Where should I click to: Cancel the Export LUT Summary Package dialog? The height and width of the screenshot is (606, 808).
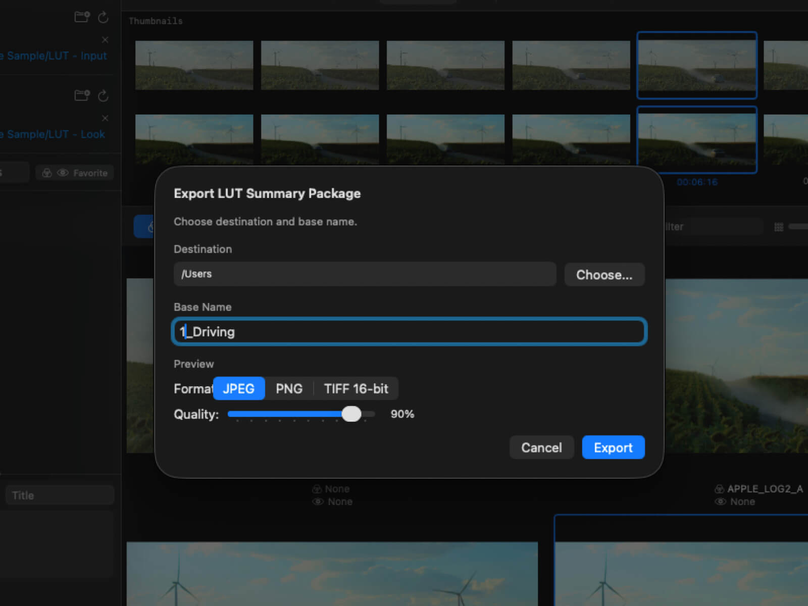541,447
